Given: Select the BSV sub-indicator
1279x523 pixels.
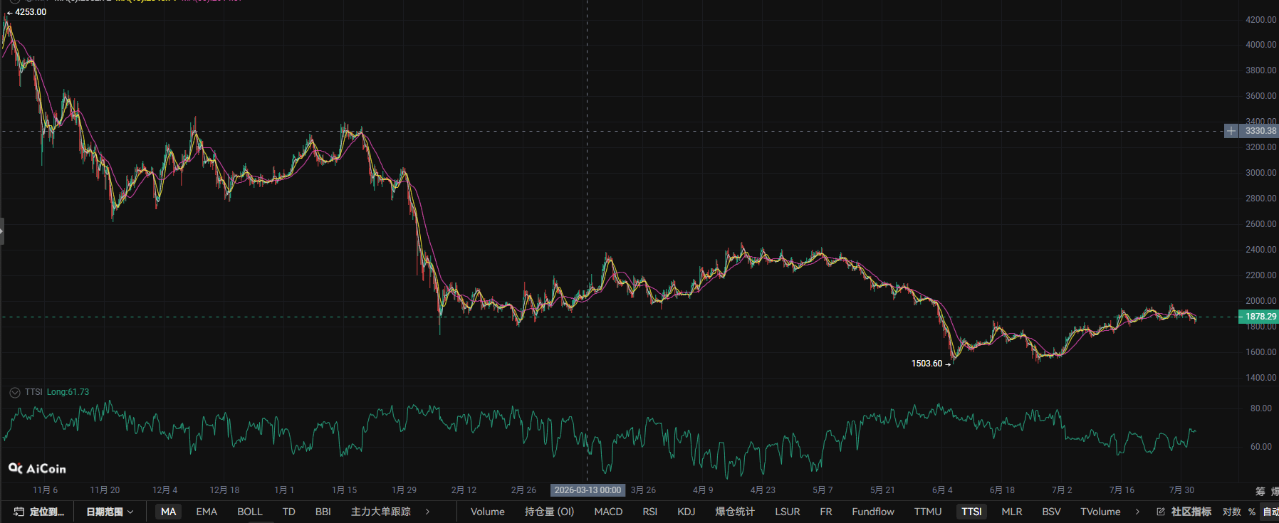Looking at the screenshot, I should pyautogui.click(x=1051, y=512).
